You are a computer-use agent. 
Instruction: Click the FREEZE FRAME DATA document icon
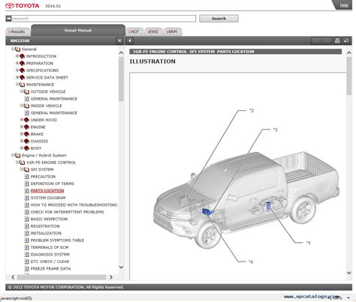point(27,268)
